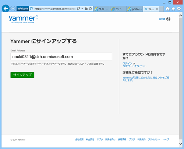Click the scrollbar down arrow
The image size is (184, 149).
tap(181, 144)
